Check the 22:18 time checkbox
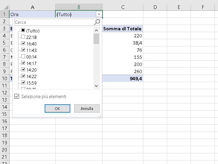Image resolution: width=218 pixels, height=164 pixels. click(23, 37)
